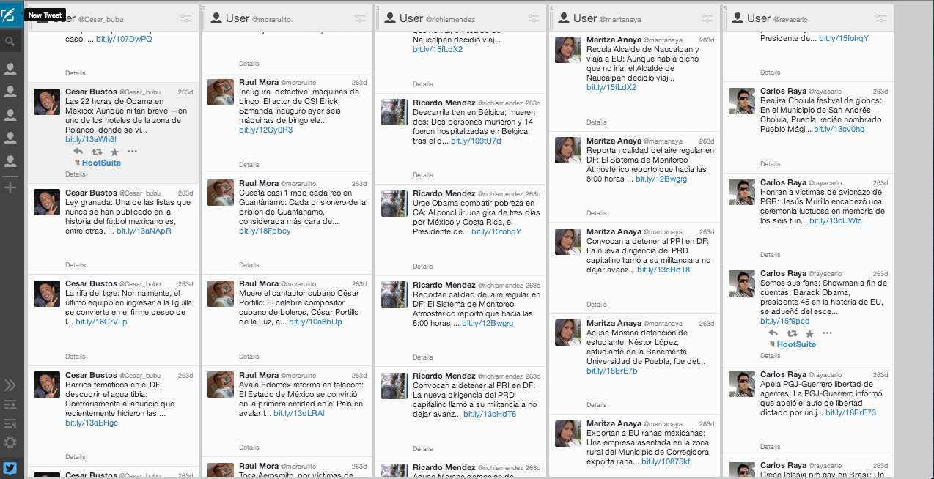Click HootSuite owl icon under Cesar Bustos's tweet
Viewport: 934px width, 479px height.
[x=77, y=163]
